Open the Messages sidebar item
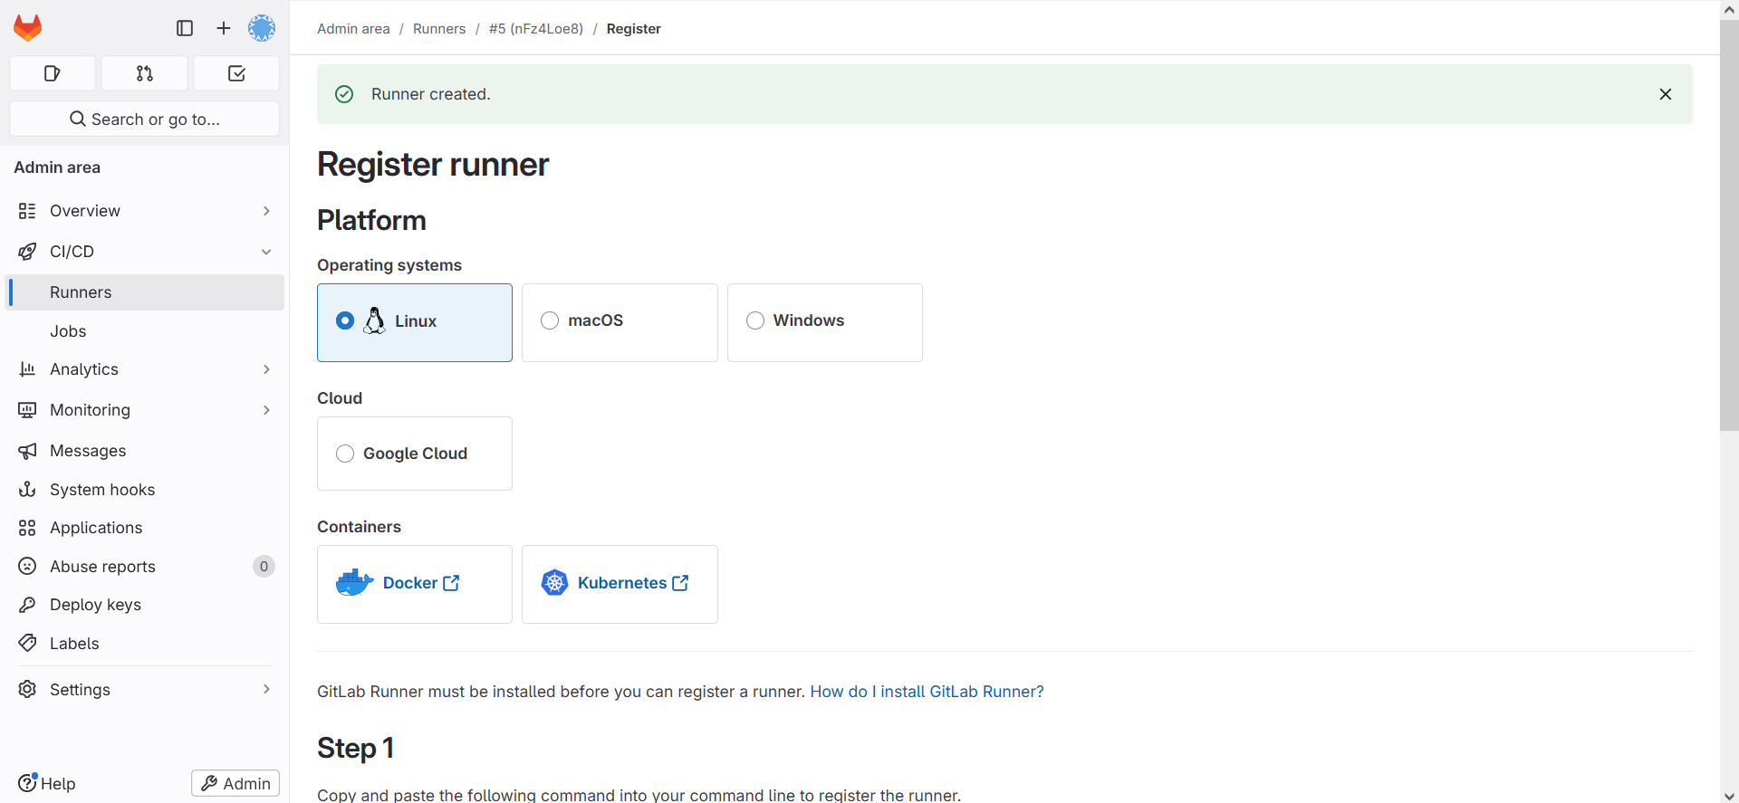Image resolution: width=1739 pixels, height=803 pixels. pos(145,451)
